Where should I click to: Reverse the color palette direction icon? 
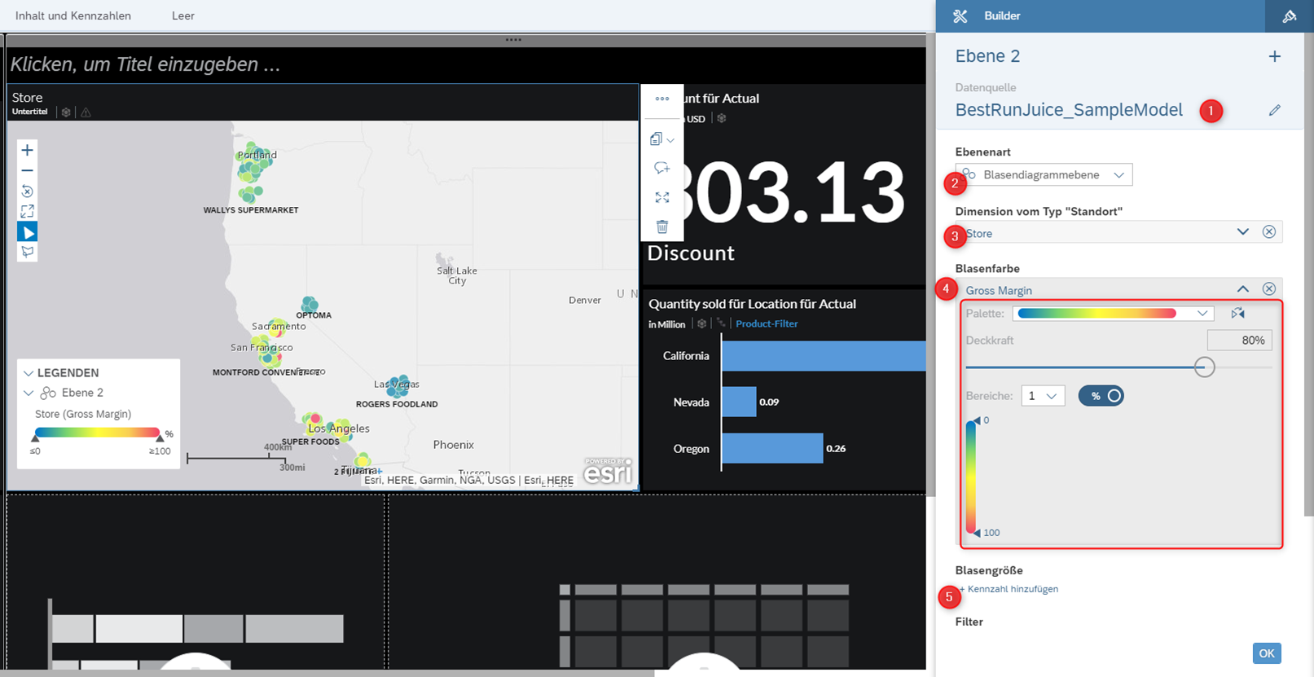[1238, 313]
